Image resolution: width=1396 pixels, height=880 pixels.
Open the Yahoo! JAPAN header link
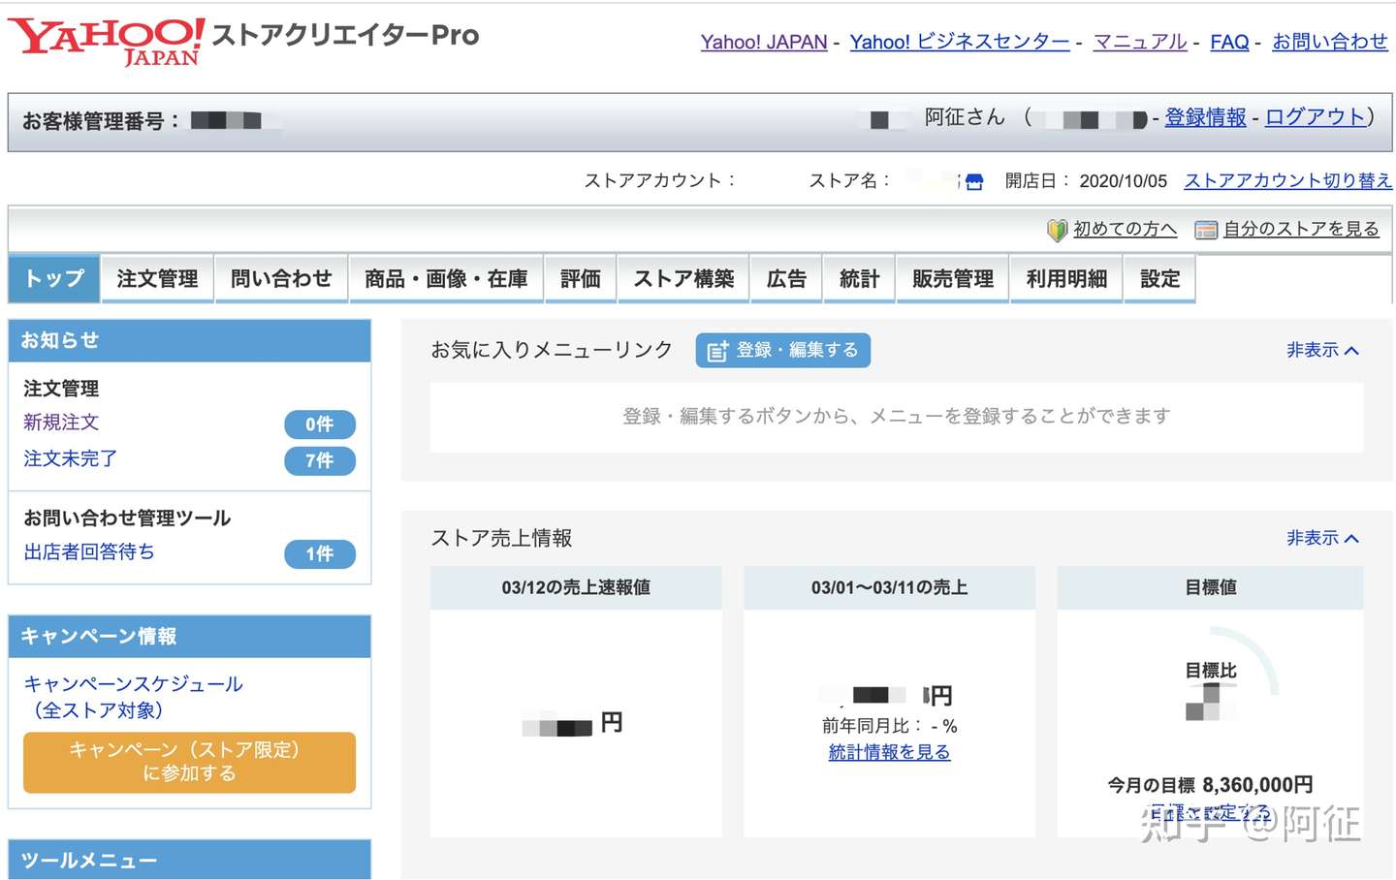pyautogui.click(x=764, y=42)
